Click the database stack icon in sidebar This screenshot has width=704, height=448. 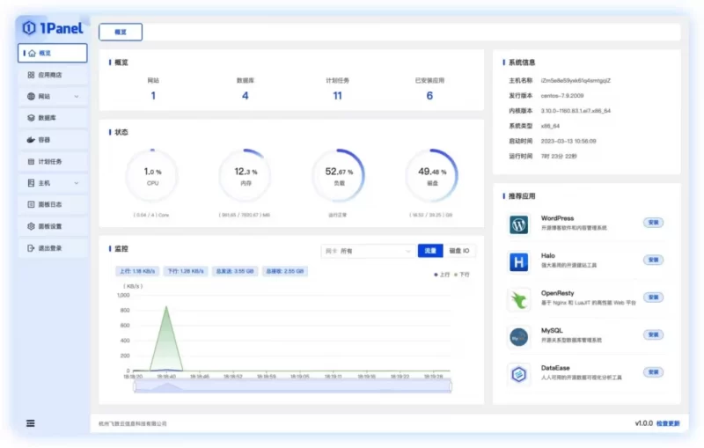pyautogui.click(x=32, y=117)
